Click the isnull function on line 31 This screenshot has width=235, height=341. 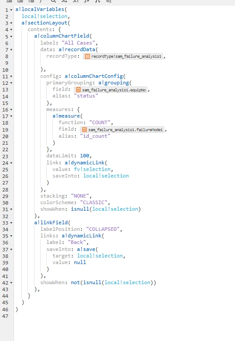pos(80,209)
